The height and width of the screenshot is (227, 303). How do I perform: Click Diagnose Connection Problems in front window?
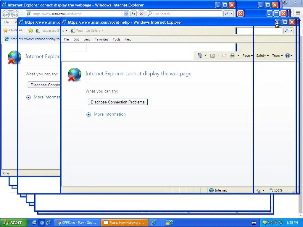point(118,102)
